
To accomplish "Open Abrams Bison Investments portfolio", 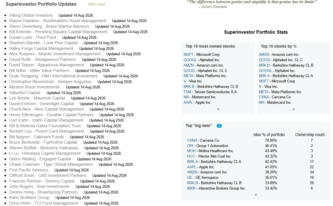I will [34, 87].
